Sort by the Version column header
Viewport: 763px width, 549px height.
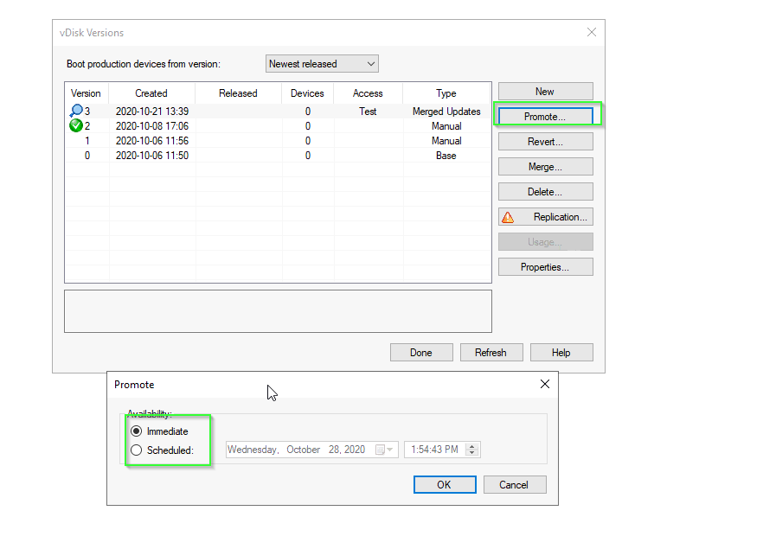(x=87, y=93)
